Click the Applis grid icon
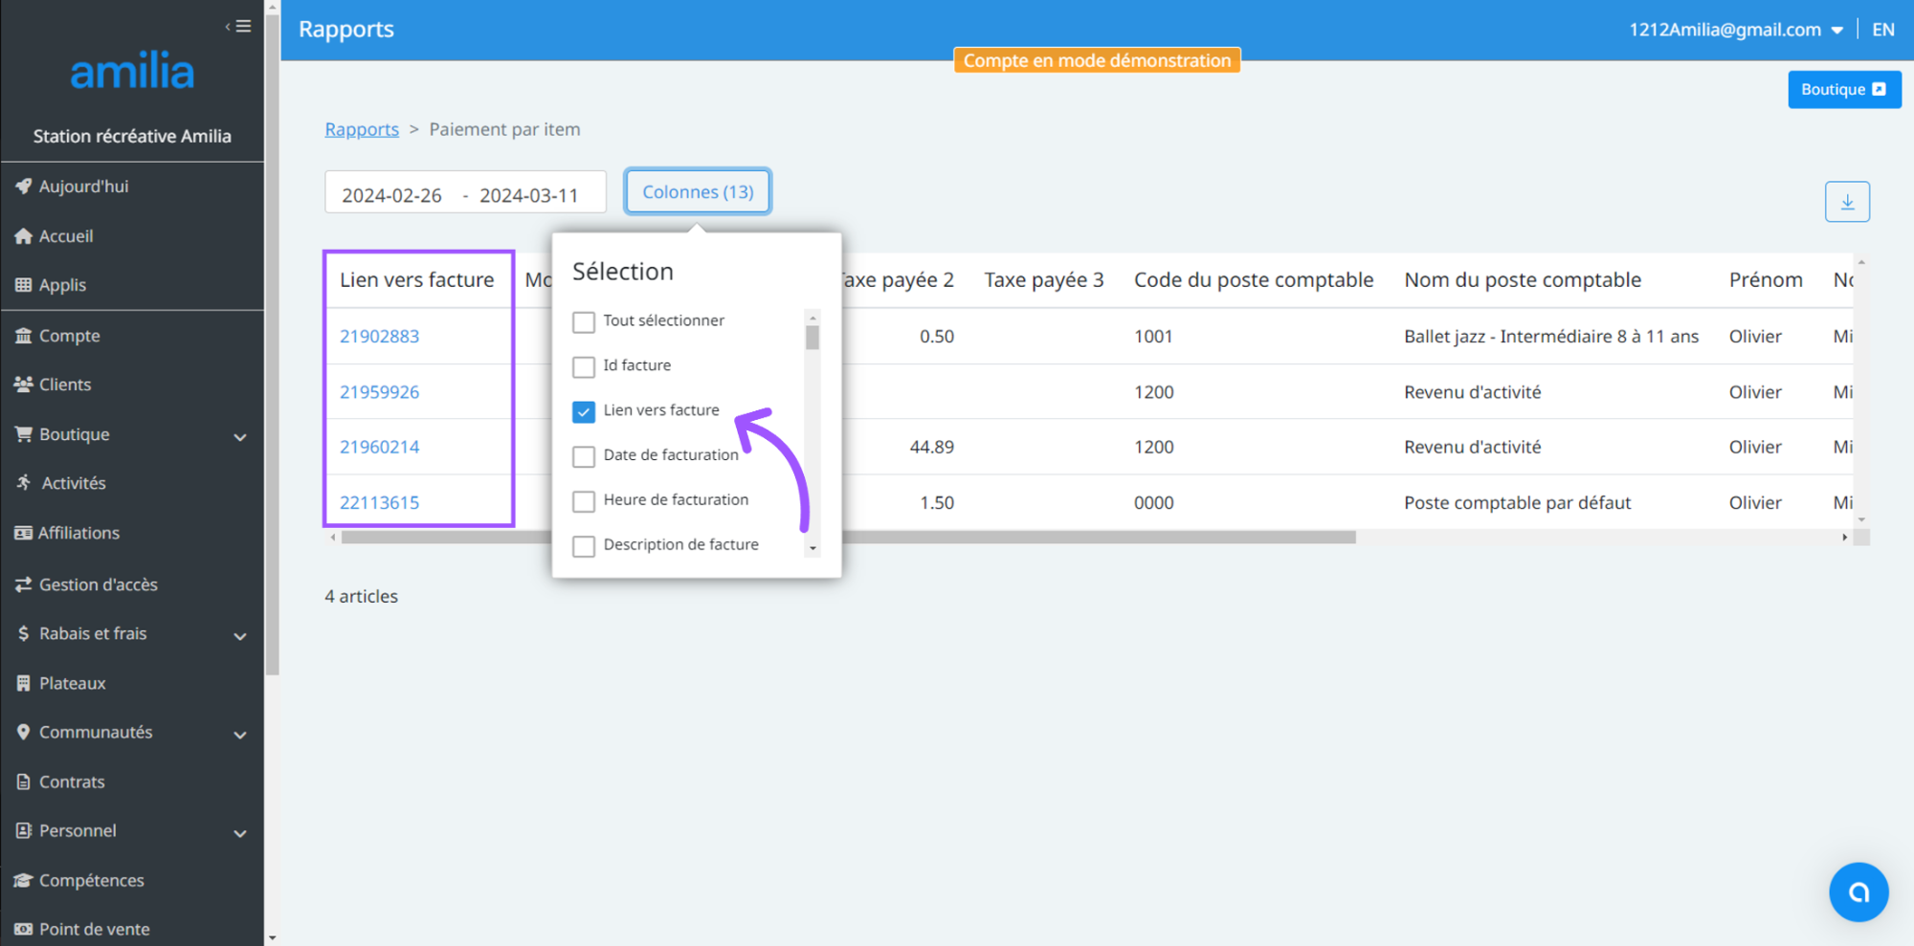1914x946 pixels. (x=24, y=285)
